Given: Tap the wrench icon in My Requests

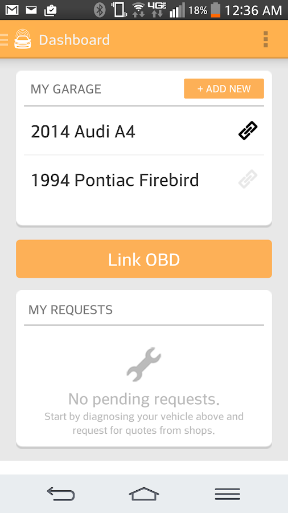Looking at the screenshot, I should (144, 364).
